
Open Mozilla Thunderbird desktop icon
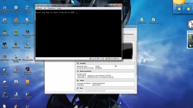click(5, 71)
